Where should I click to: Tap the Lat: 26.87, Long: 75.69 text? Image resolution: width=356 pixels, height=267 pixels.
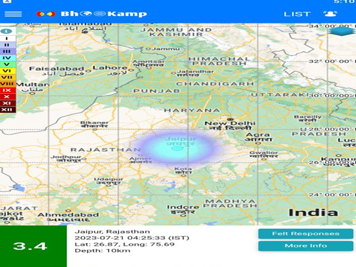(125, 245)
